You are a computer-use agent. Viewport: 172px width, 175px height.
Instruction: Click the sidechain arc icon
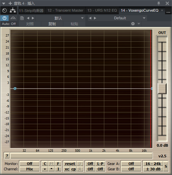[x=13, y=18]
